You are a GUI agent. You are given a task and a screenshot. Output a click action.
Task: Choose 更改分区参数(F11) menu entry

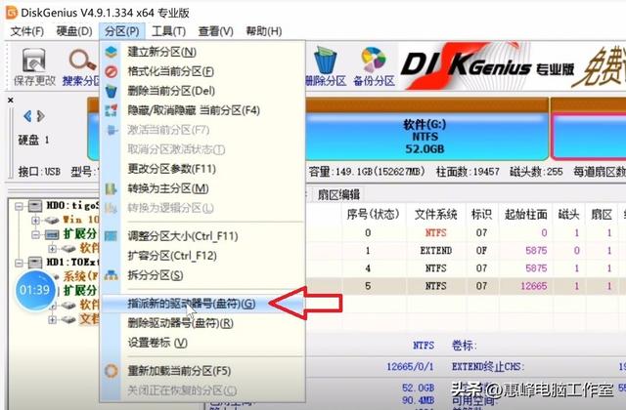coord(202,169)
